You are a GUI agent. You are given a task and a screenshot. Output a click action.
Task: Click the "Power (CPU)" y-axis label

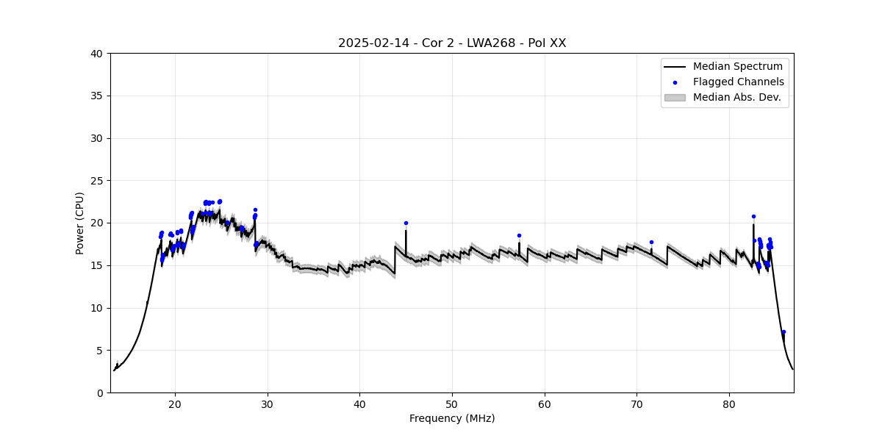click(x=80, y=223)
